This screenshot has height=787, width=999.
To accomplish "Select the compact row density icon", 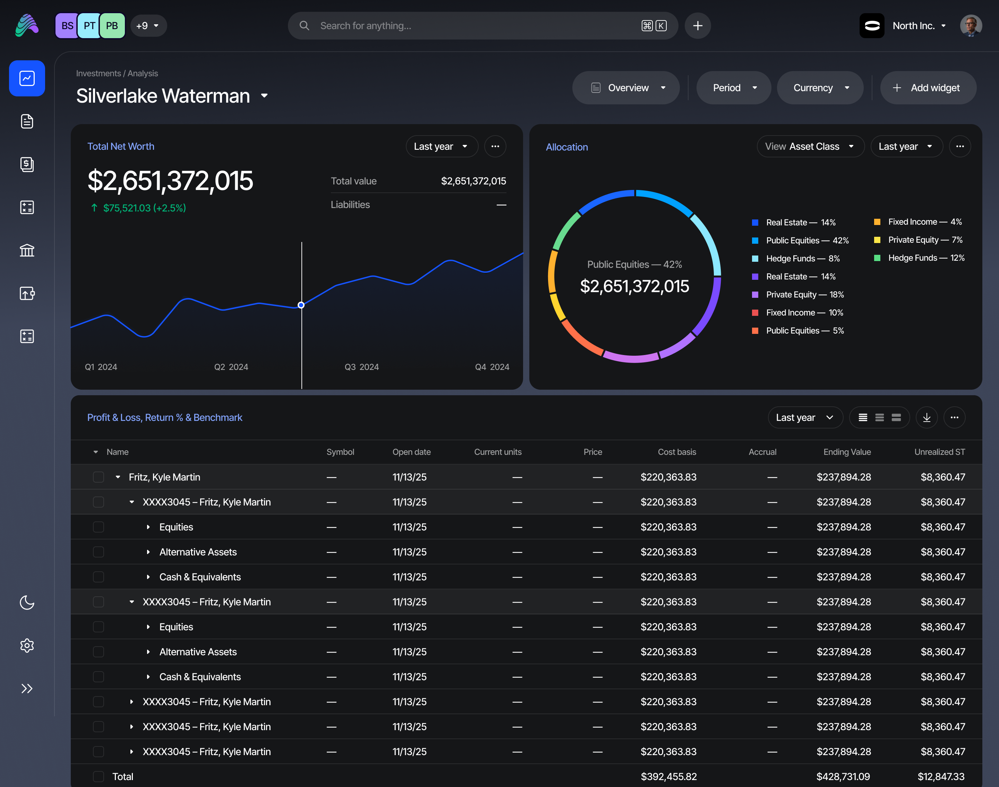I will (x=863, y=417).
